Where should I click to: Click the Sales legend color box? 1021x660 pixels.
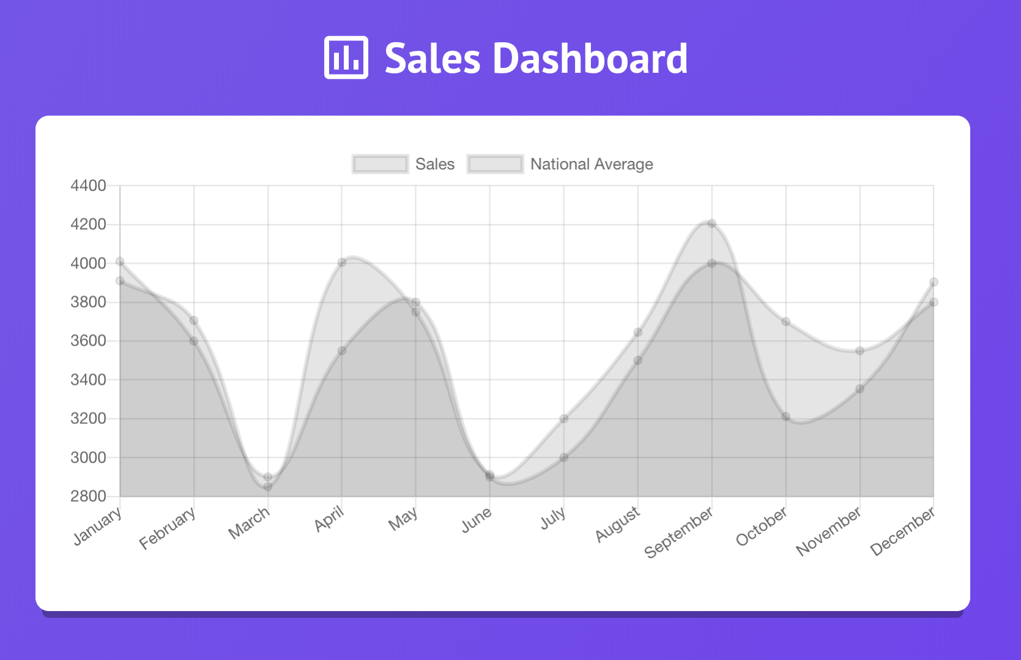point(380,164)
